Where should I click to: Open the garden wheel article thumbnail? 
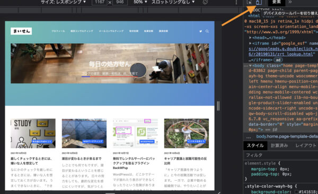(187, 133)
